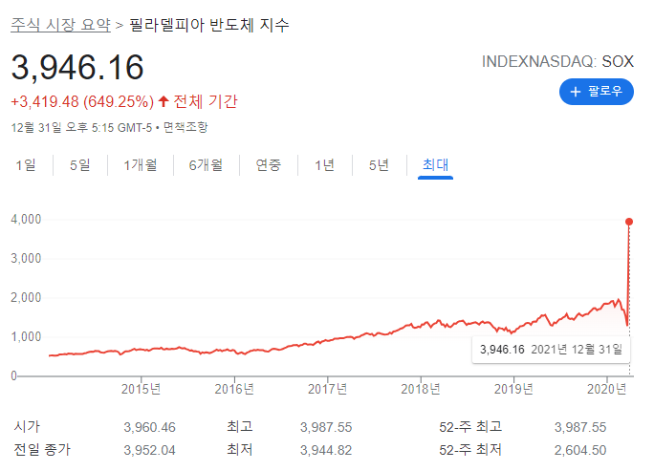Click the 1,000 y-axis label
The image size is (654, 471).
click(x=26, y=337)
